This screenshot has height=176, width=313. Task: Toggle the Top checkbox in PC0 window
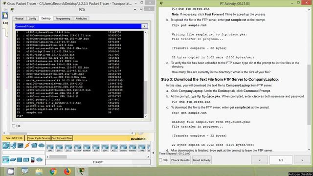pyautogui.click(x=14, y=126)
